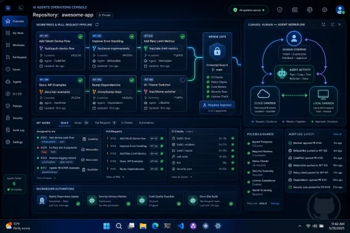The height and width of the screenshot is (233, 350).
Task: Switch to the Board tab
Action: coord(64,123)
